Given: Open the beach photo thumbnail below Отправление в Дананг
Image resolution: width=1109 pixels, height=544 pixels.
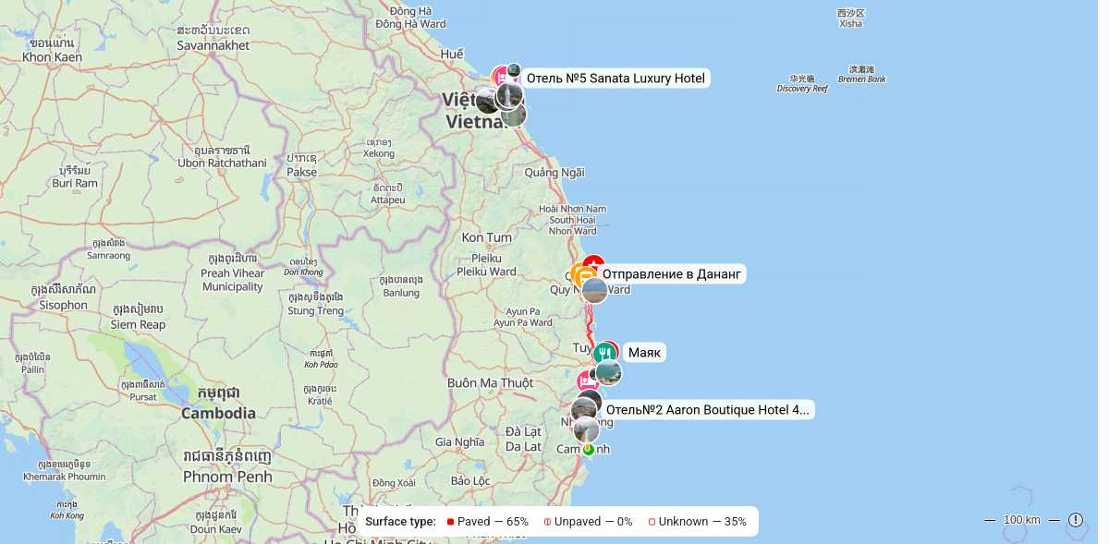Looking at the screenshot, I should [x=595, y=290].
